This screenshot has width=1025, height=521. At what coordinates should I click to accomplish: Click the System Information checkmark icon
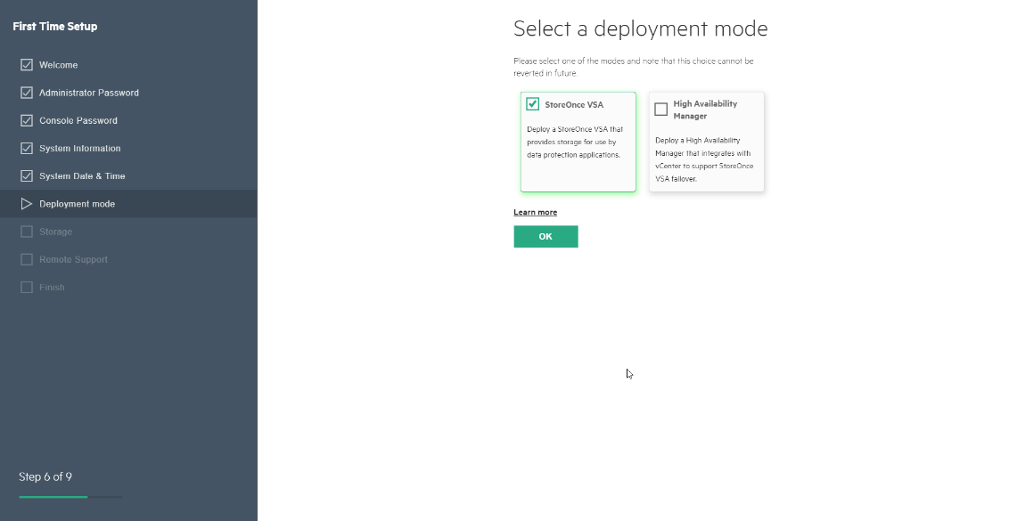pyautogui.click(x=27, y=148)
